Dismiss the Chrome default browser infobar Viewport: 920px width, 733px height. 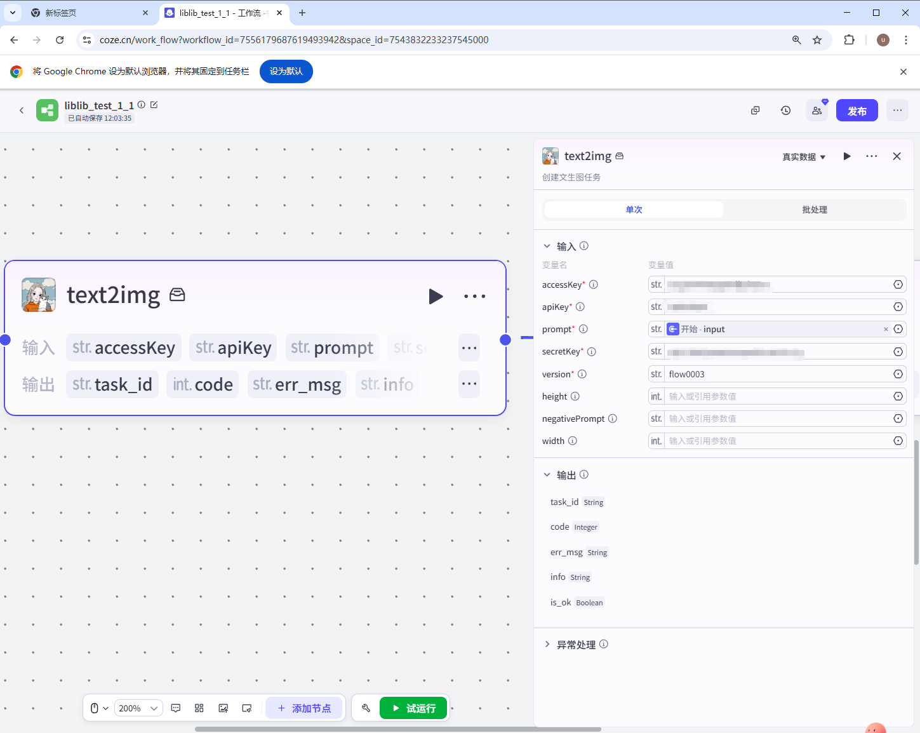[x=903, y=72]
